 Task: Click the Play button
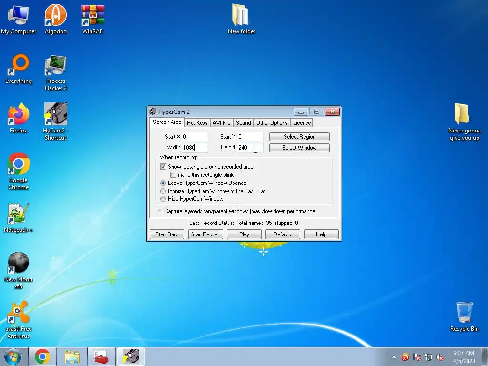tap(244, 234)
